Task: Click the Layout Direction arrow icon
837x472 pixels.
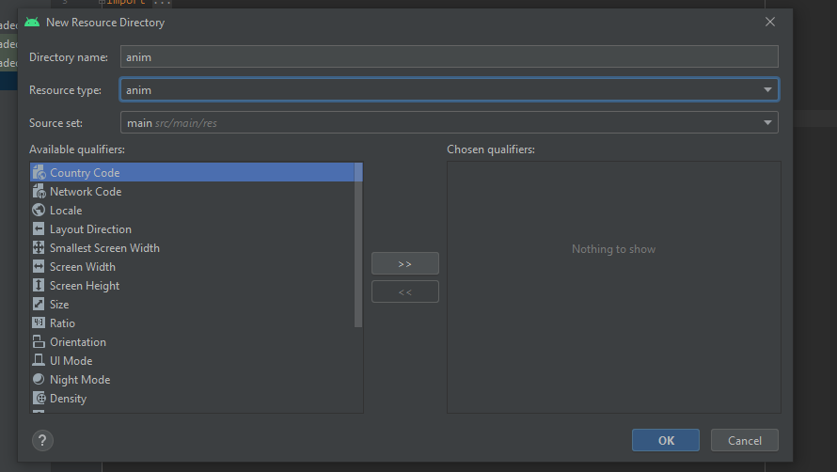Action: point(39,229)
